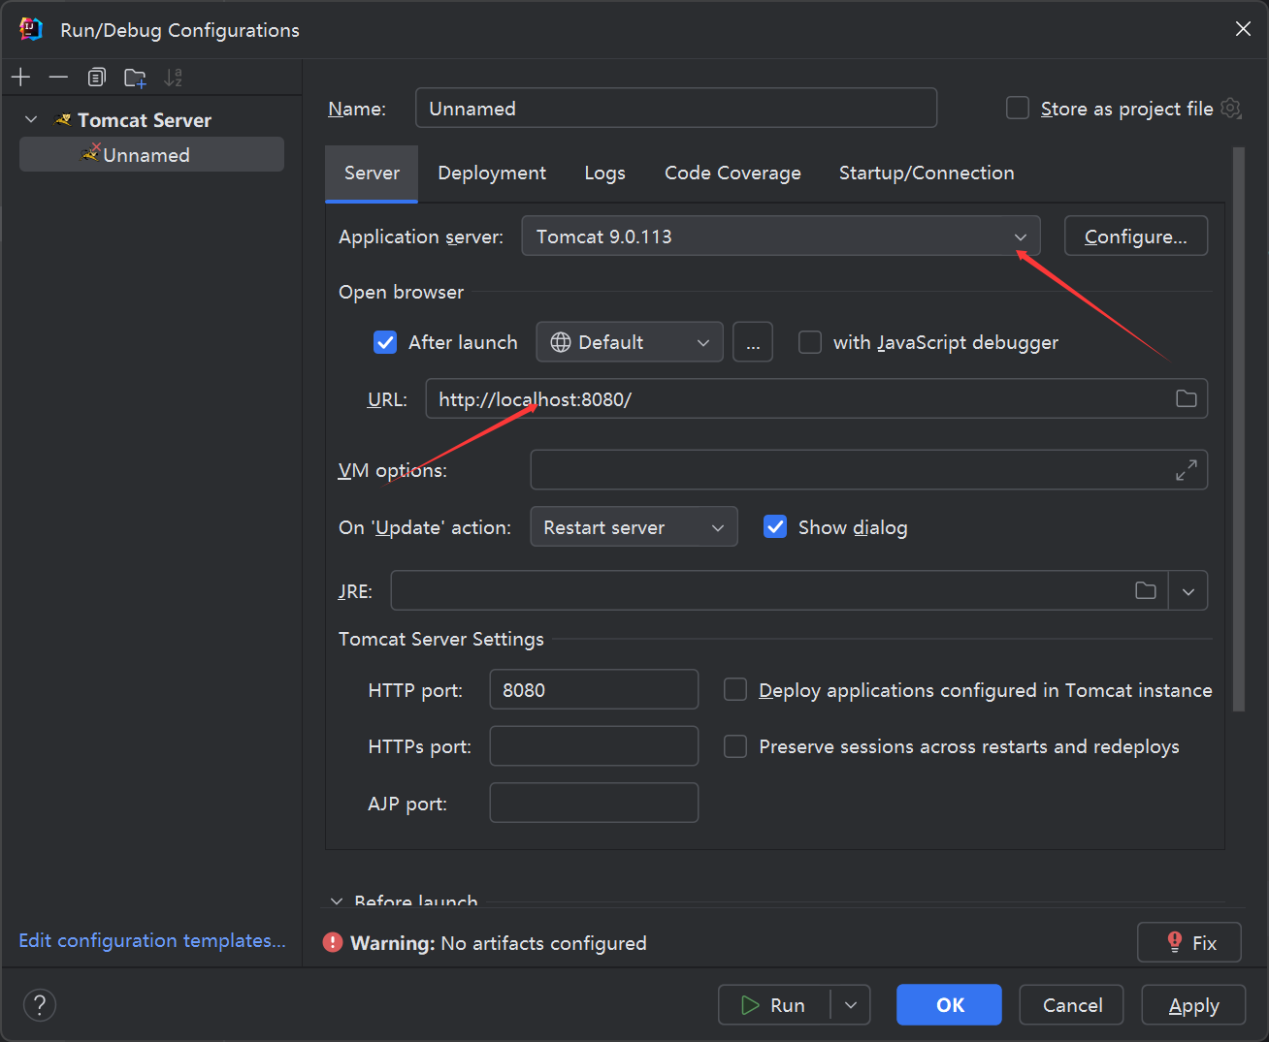Switch to the Logs tab
Screen dimensions: 1269x1042
coord(604,173)
